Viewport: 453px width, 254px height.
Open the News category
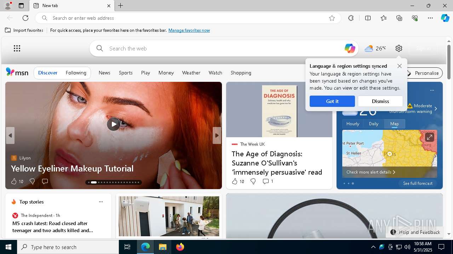pos(104,73)
